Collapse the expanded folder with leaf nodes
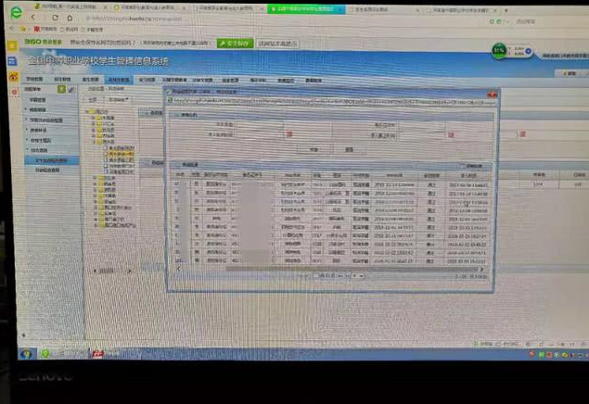Image resolution: width=589 pixels, height=404 pixels. [x=95, y=142]
